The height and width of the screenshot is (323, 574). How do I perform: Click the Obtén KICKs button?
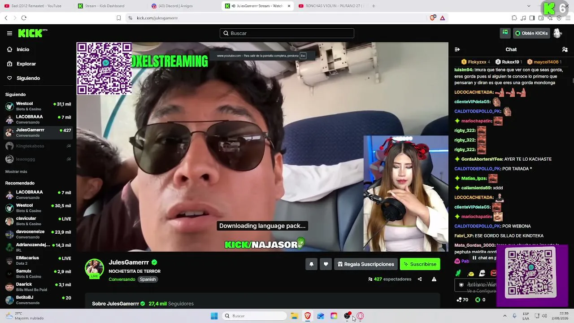click(531, 33)
